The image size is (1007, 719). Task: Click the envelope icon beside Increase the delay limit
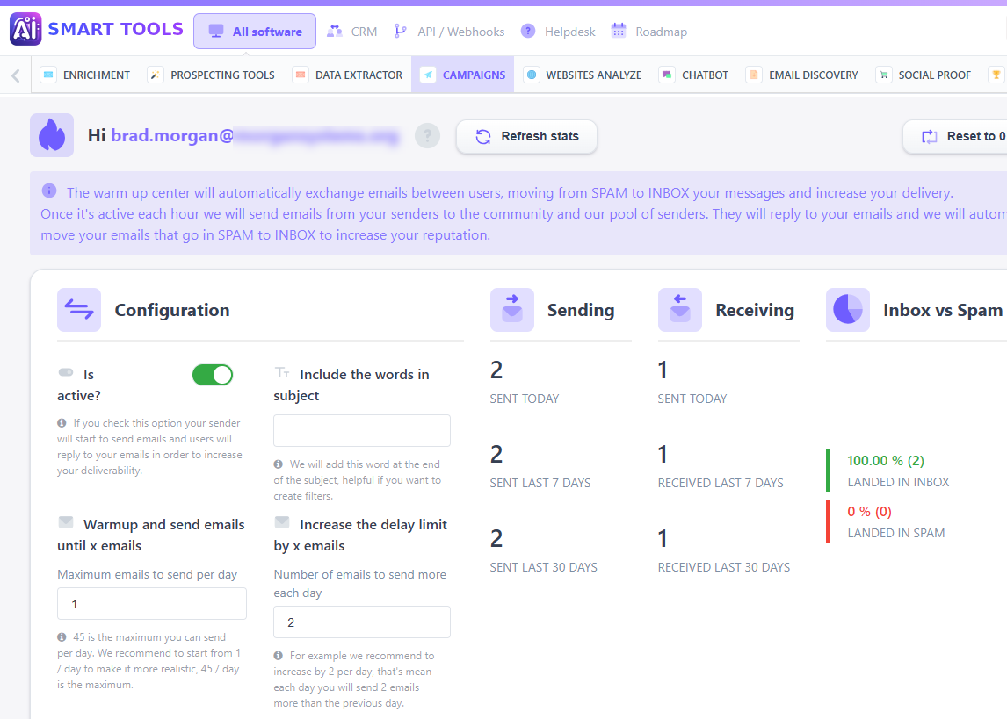click(282, 522)
